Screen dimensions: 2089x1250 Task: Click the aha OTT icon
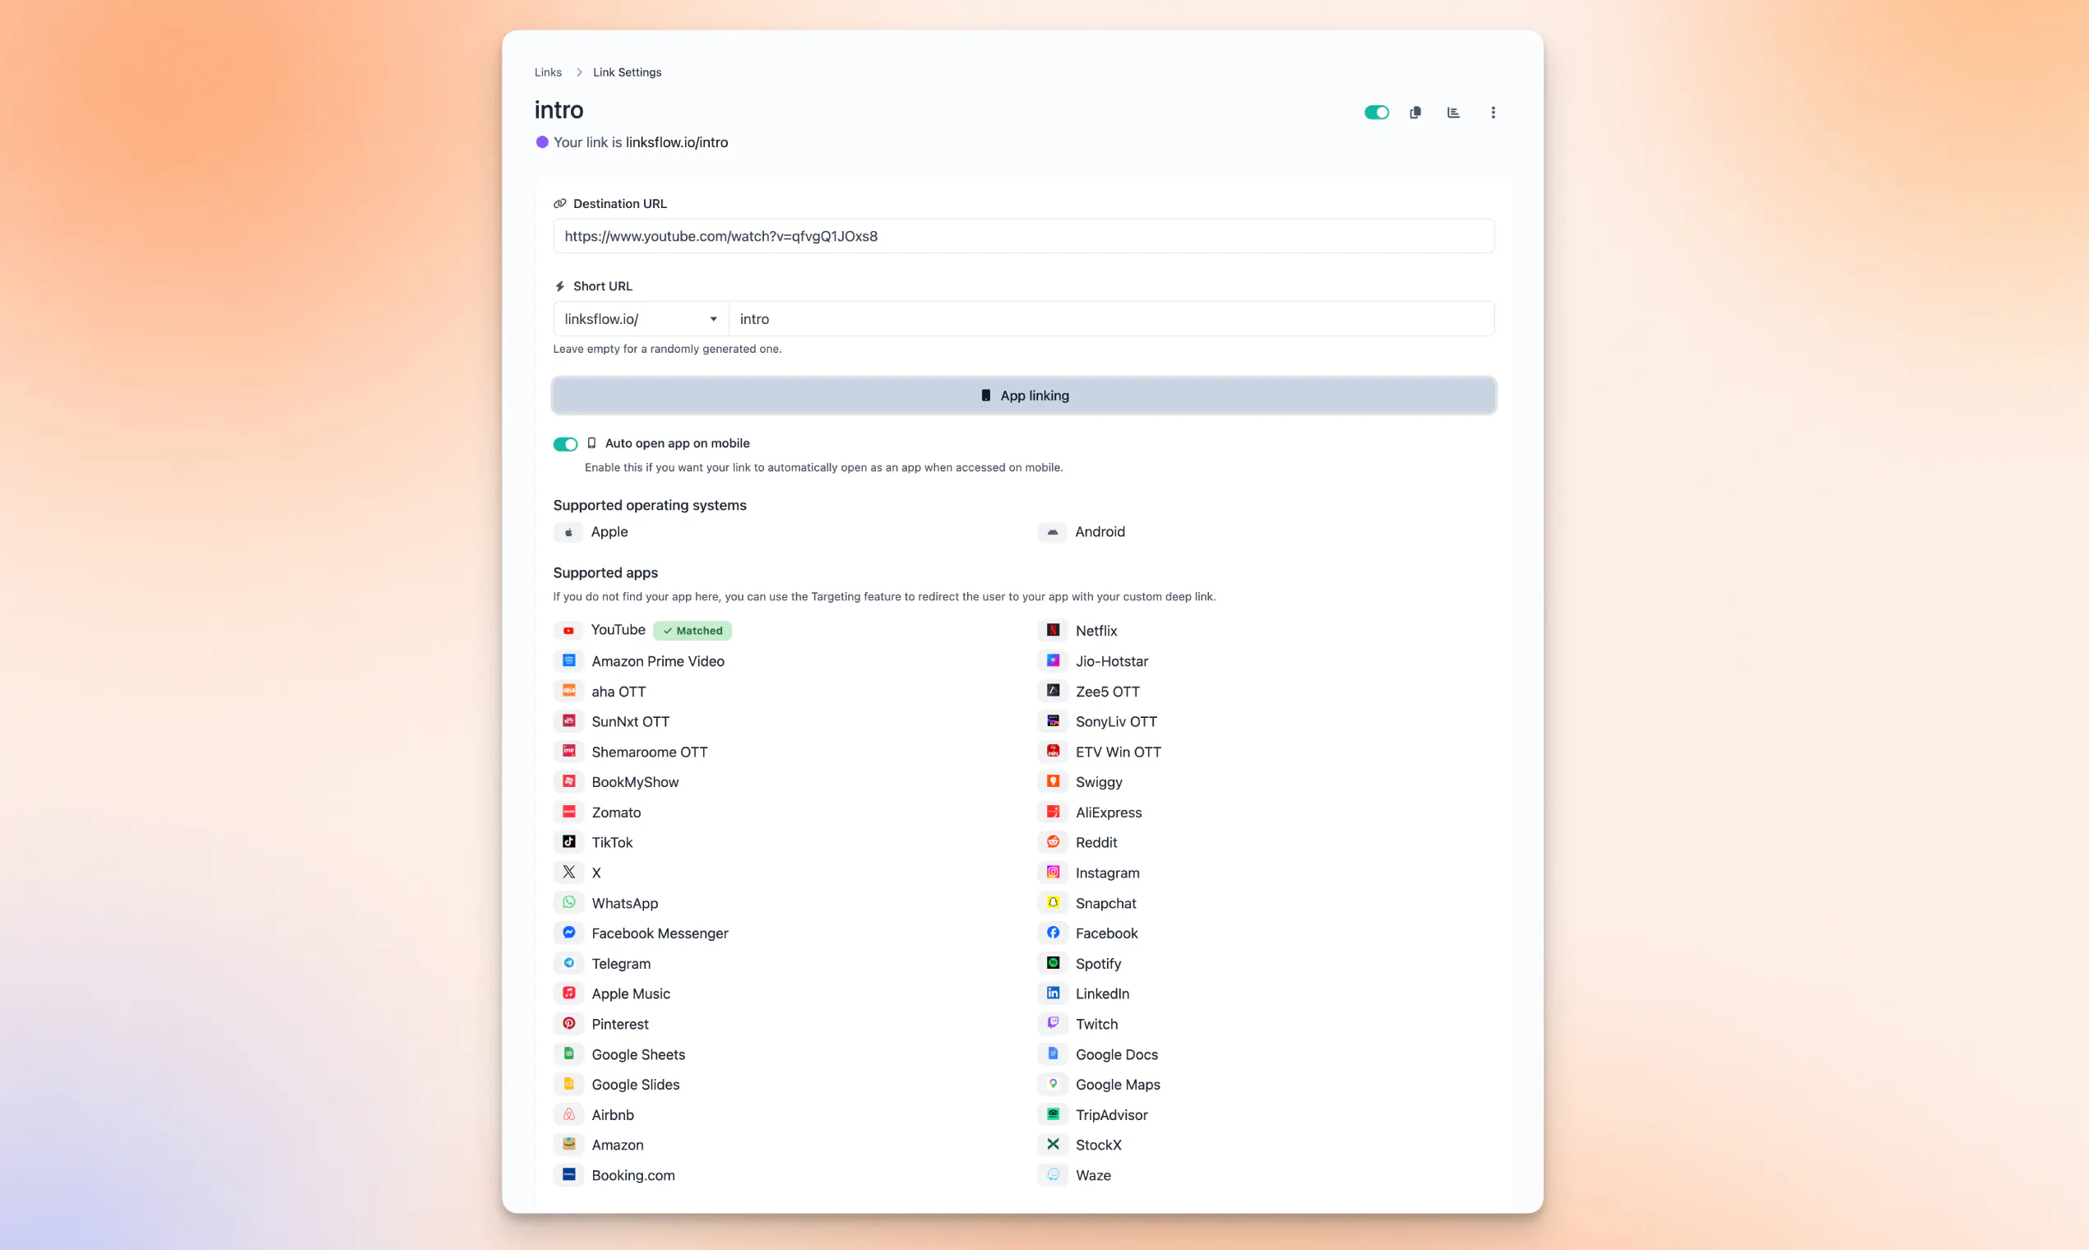pos(568,692)
